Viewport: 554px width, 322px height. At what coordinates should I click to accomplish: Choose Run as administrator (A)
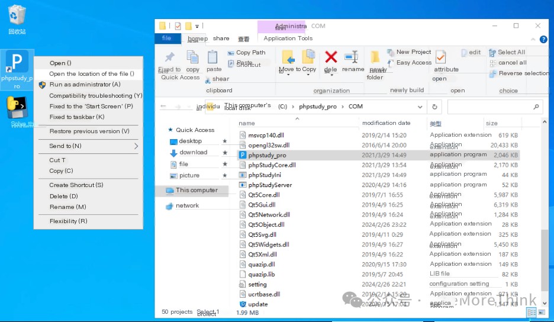coord(88,85)
